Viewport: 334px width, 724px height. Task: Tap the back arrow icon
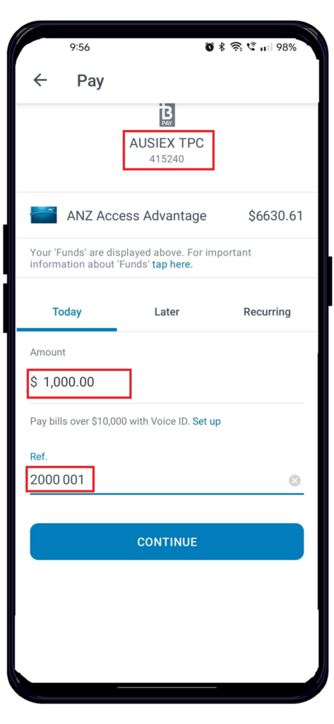(40, 81)
